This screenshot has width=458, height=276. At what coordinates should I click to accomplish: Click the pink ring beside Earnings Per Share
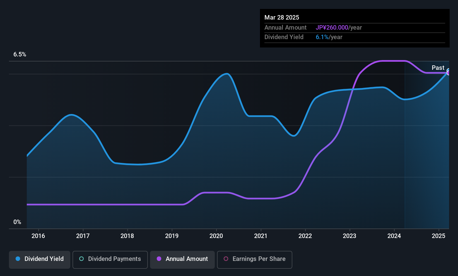(226, 259)
